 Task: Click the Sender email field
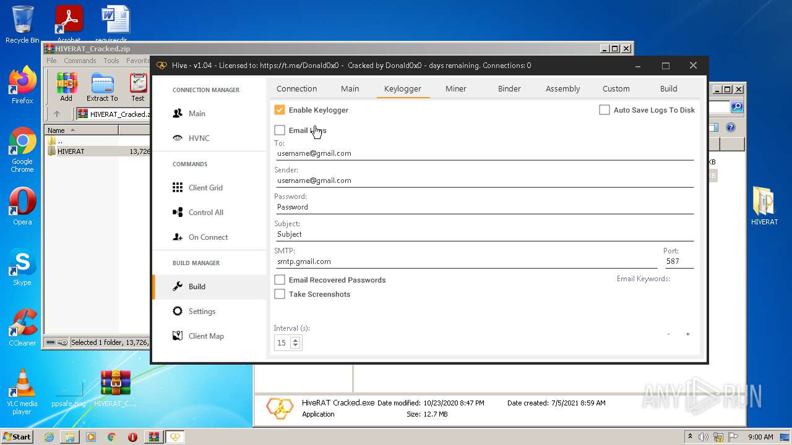tap(484, 180)
